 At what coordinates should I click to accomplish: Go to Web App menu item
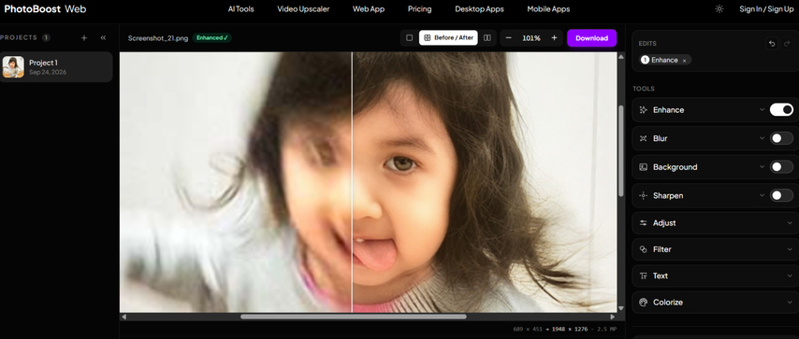click(x=369, y=9)
